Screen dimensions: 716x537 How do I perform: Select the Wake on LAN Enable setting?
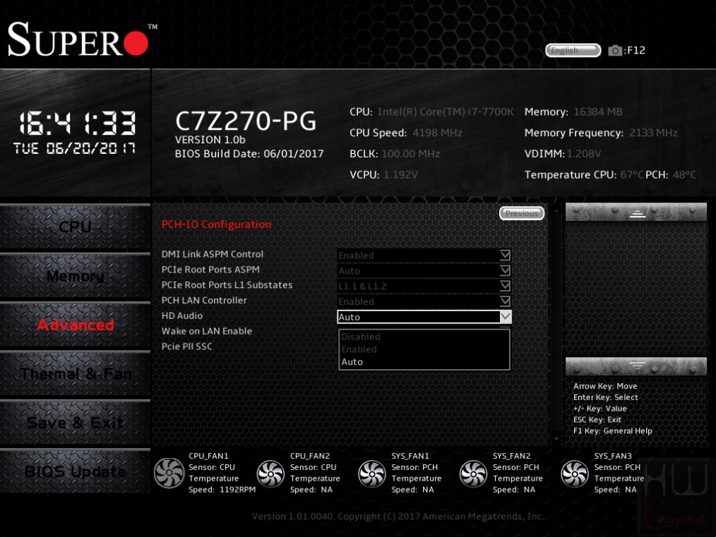tap(206, 331)
